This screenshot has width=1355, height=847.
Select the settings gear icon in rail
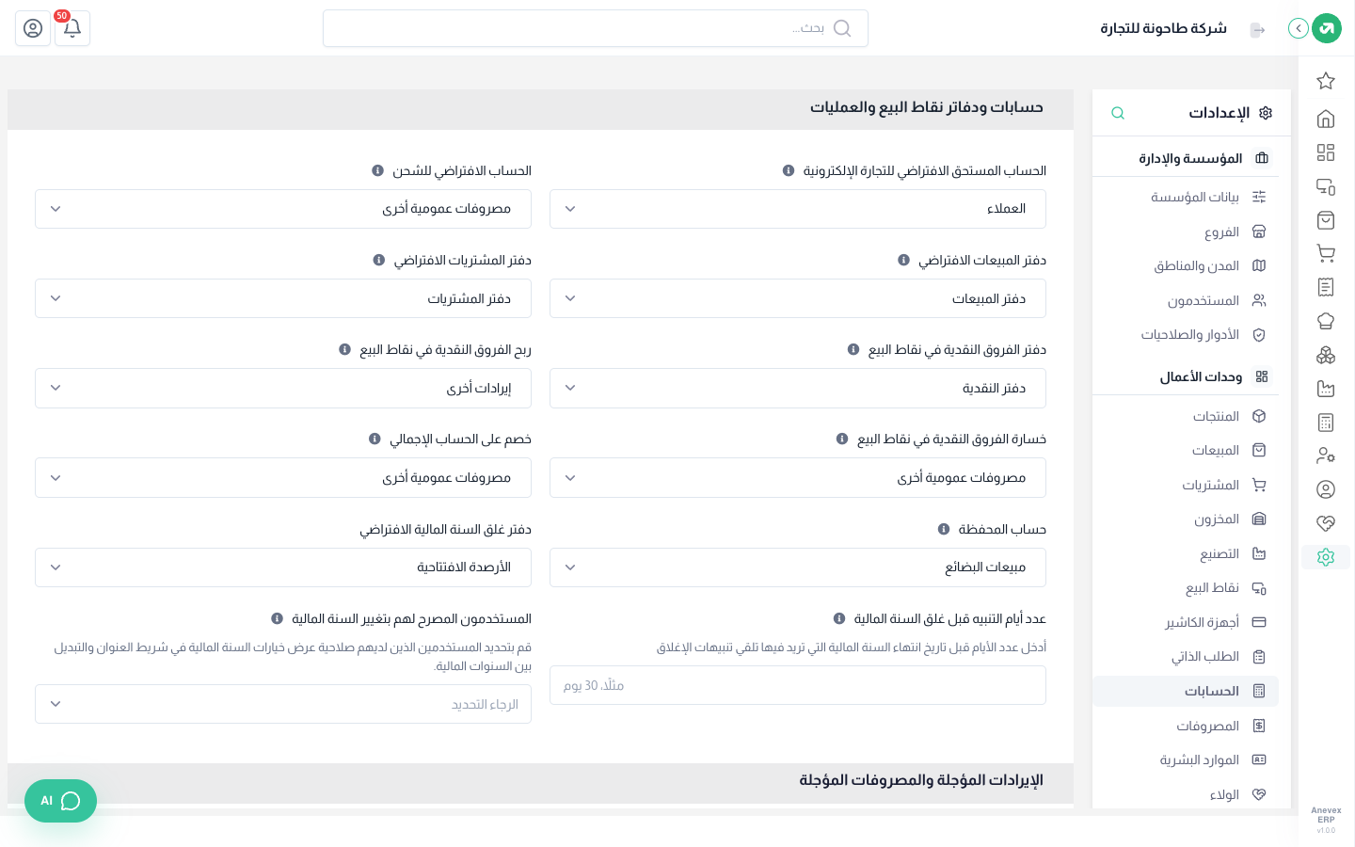point(1326,557)
